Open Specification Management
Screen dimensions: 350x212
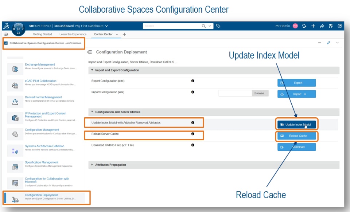[x=42, y=162]
